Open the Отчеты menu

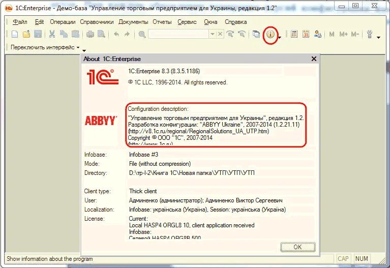click(x=162, y=22)
